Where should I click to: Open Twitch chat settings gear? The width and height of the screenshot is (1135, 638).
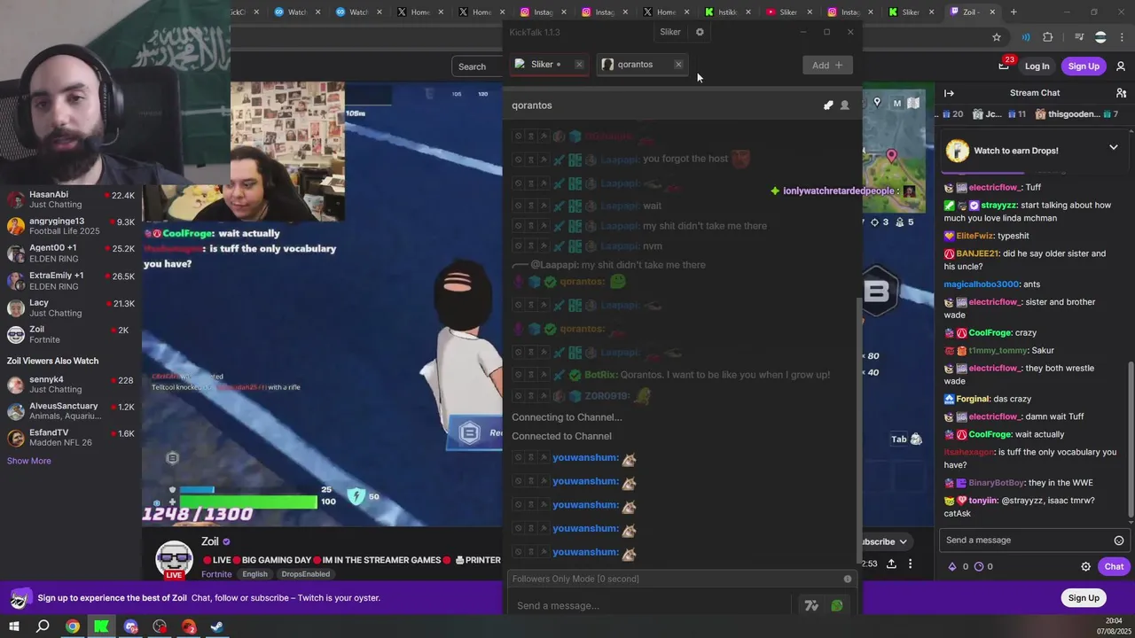coord(1085,566)
